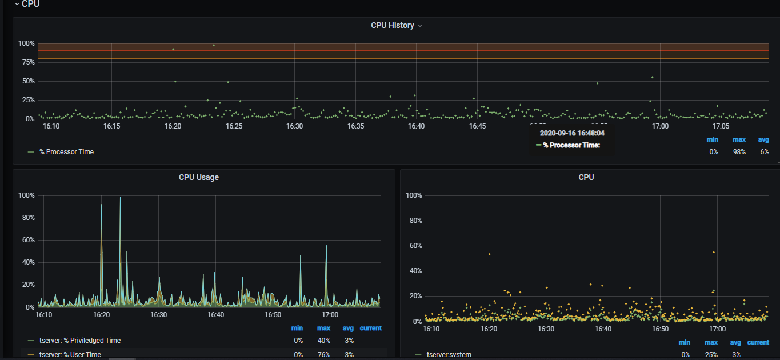
Task: Toggle tserver: % Priviledged Time series visibility
Action: [x=80, y=341]
